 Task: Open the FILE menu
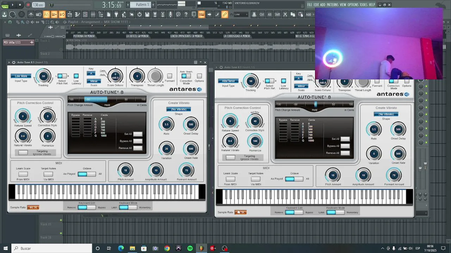click(310, 5)
